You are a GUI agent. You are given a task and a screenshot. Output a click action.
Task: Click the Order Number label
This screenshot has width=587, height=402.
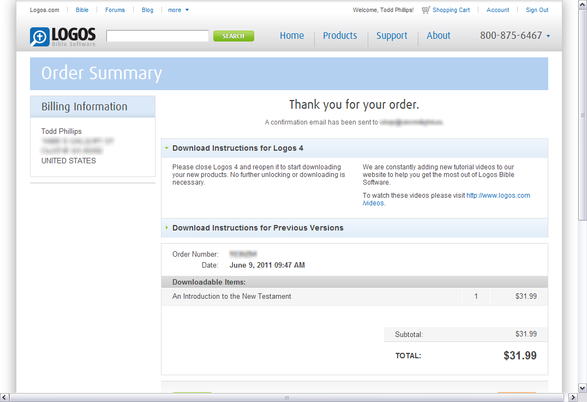pyautogui.click(x=195, y=255)
